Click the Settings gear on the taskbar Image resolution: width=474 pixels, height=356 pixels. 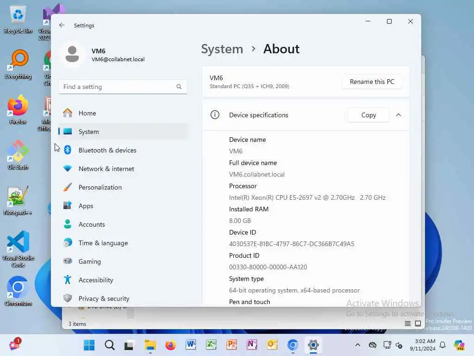[x=313, y=345]
